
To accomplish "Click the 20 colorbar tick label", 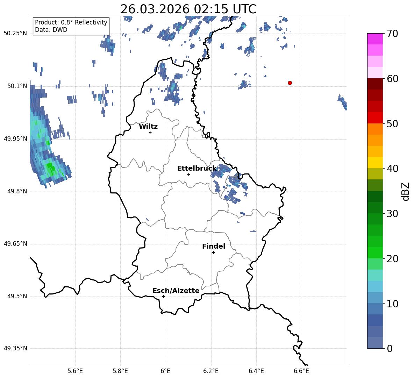I will point(392,259).
